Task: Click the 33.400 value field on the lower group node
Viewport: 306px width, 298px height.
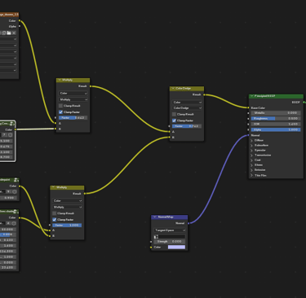Action: click(x=7, y=267)
